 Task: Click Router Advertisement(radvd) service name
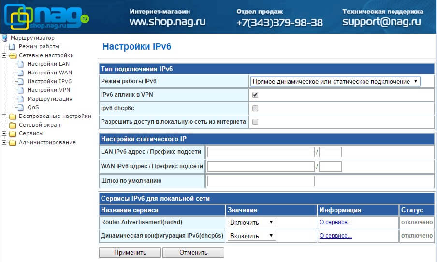point(142,222)
